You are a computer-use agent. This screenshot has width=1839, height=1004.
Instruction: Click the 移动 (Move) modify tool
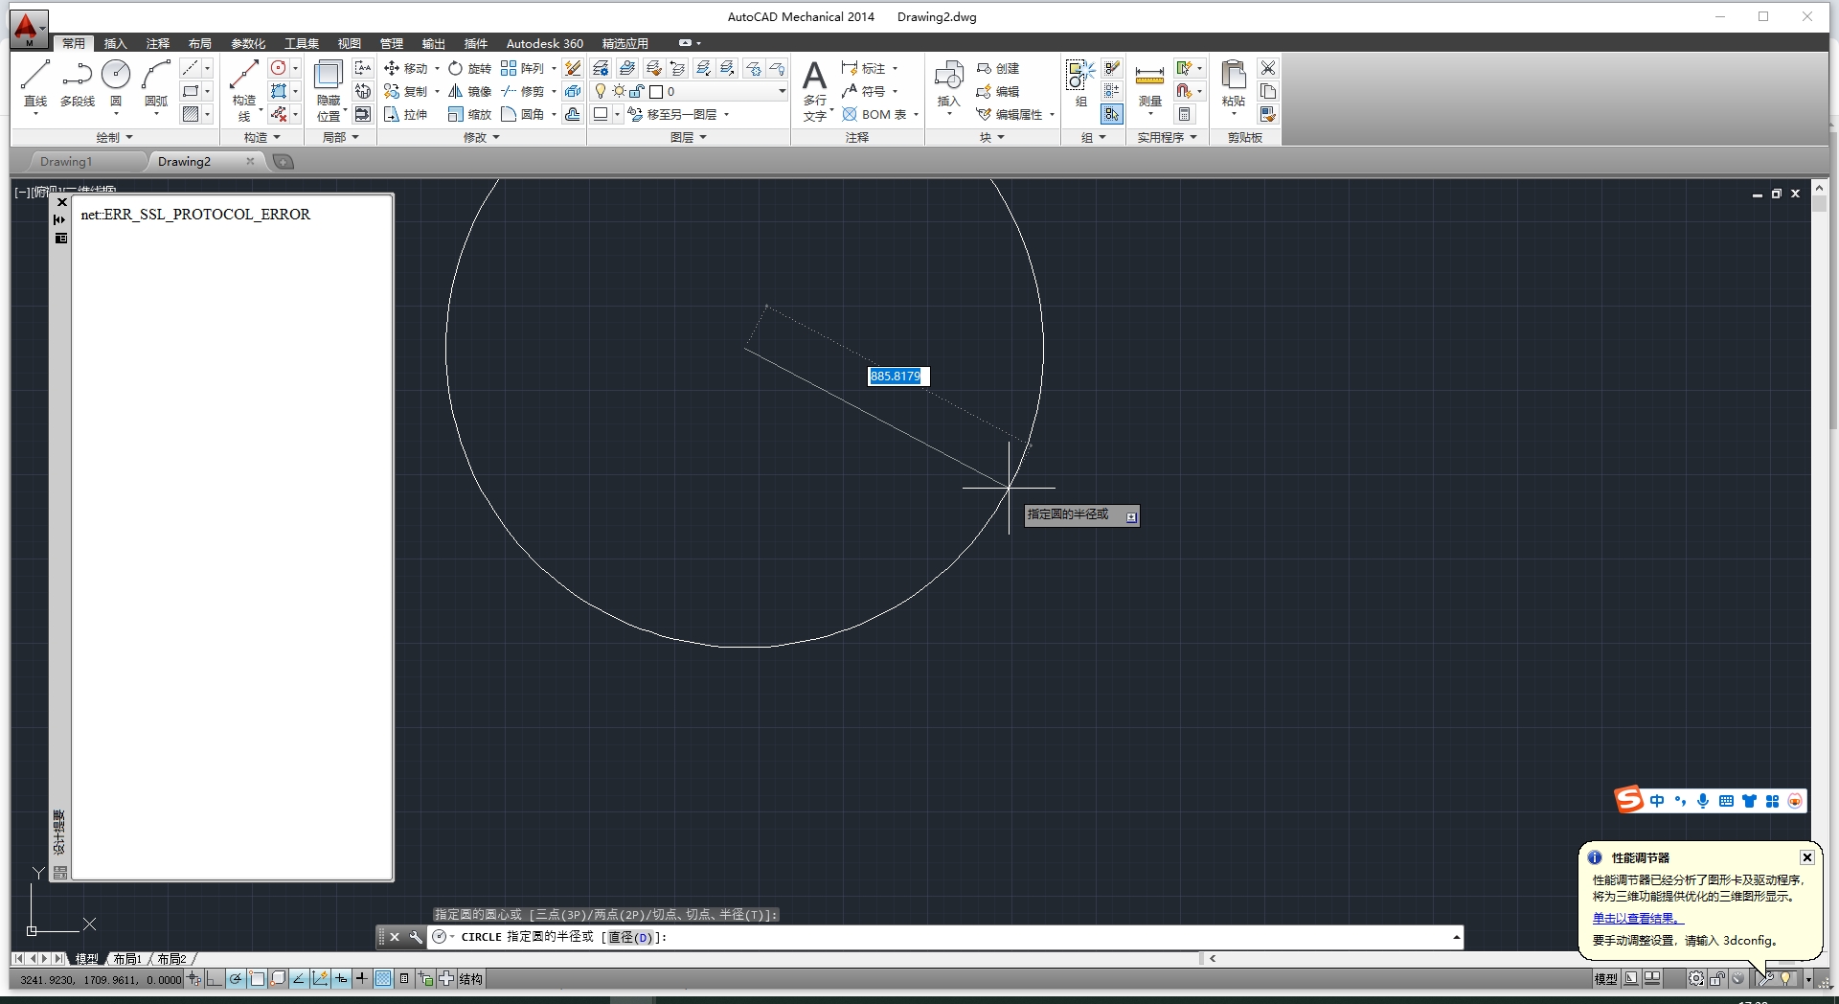[x=411, y=68]
